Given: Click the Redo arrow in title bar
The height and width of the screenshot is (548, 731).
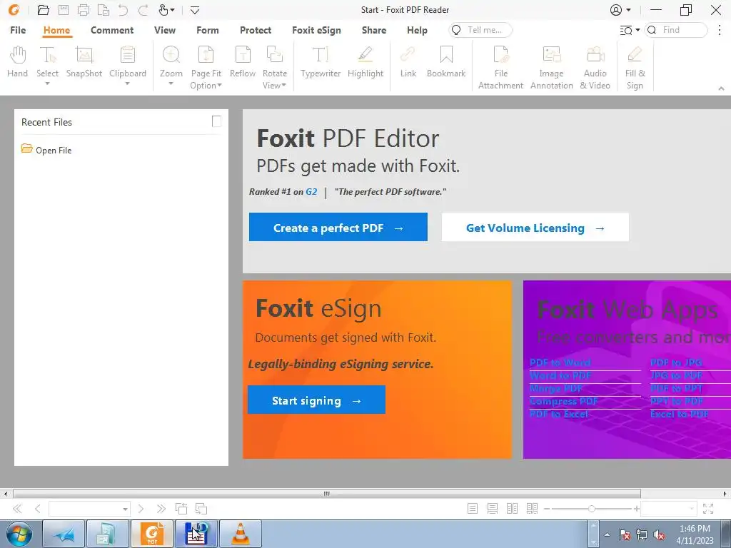Looking at the screenshot, I should 143,10.
